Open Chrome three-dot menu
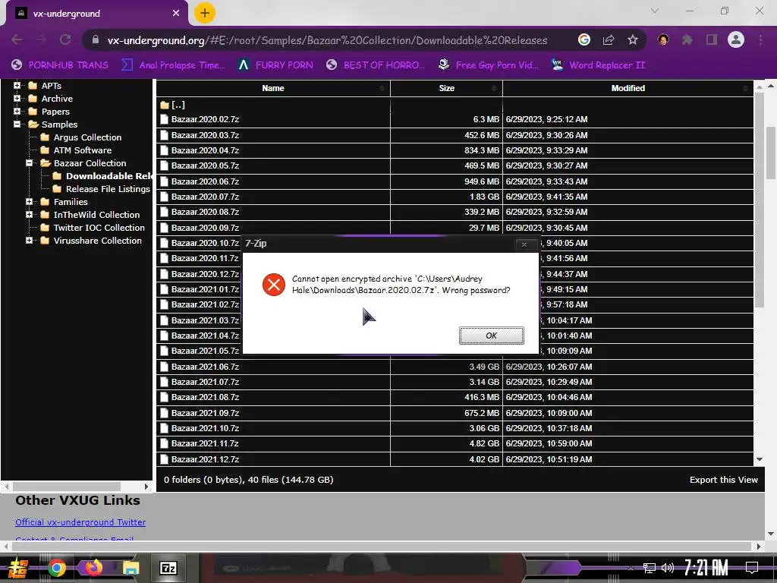The height and width of the screenshot is (583, 777). pyautogui.click(x=760, y=39)
